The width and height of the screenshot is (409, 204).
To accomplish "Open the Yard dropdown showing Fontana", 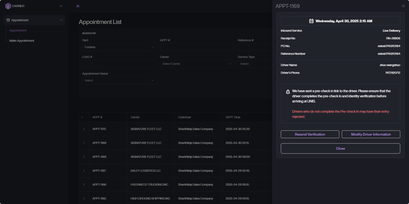I will pyautogui.click(x=119, y=47).
